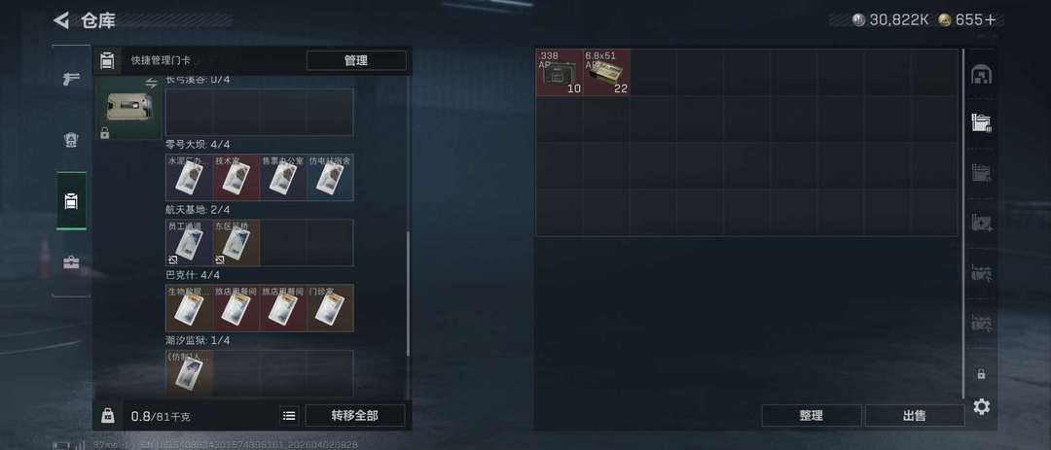
Task: Select the highlighted storage box icon
Action: pyautogui.click(x=981, y=122)
